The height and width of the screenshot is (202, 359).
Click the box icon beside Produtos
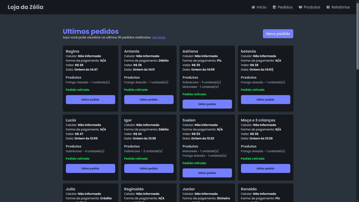tap(301, 7)
